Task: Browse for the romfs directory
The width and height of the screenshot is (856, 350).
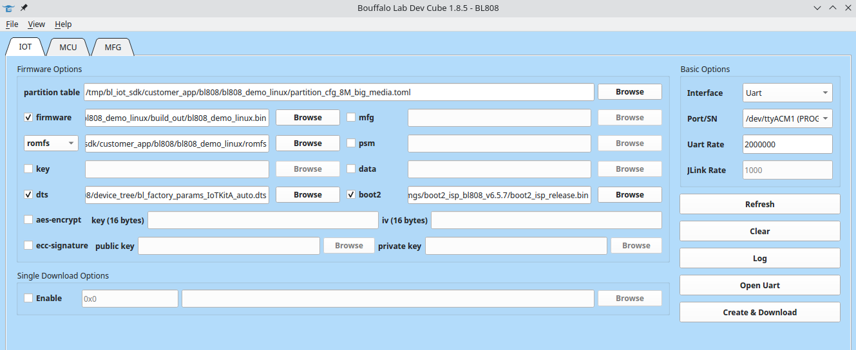Action: click(x=308, y=143)
